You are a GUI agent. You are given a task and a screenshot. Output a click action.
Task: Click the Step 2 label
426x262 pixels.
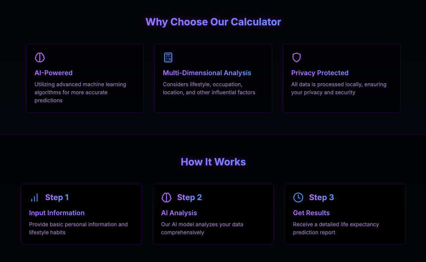(190, 198)
